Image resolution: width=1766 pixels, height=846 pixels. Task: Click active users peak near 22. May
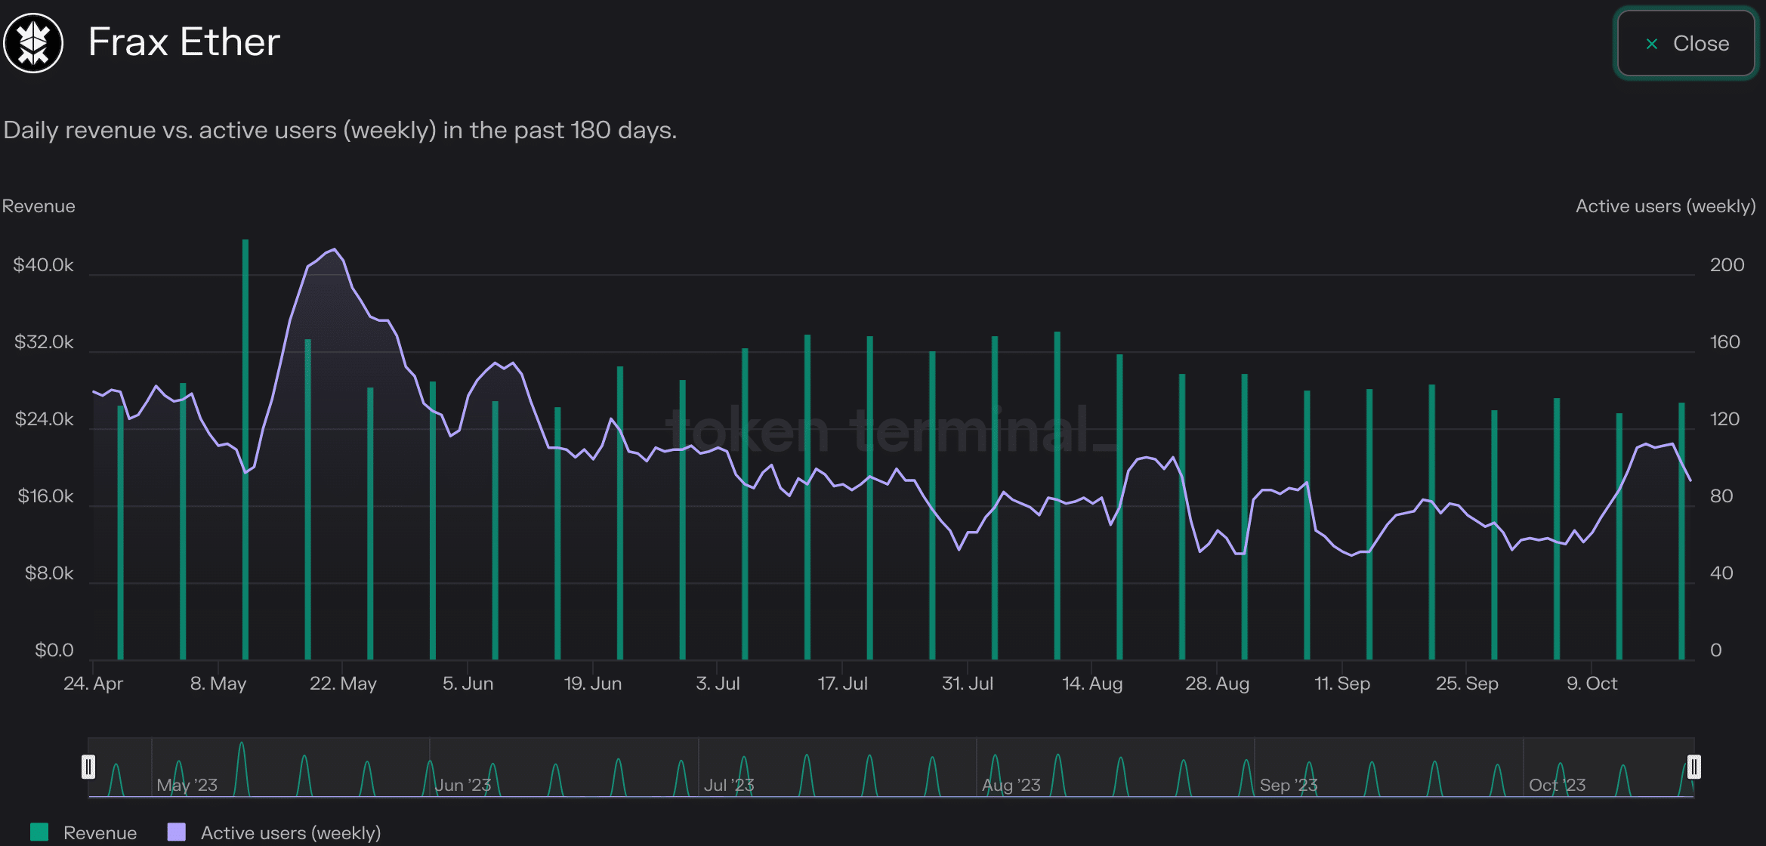[x=334, y=250]
